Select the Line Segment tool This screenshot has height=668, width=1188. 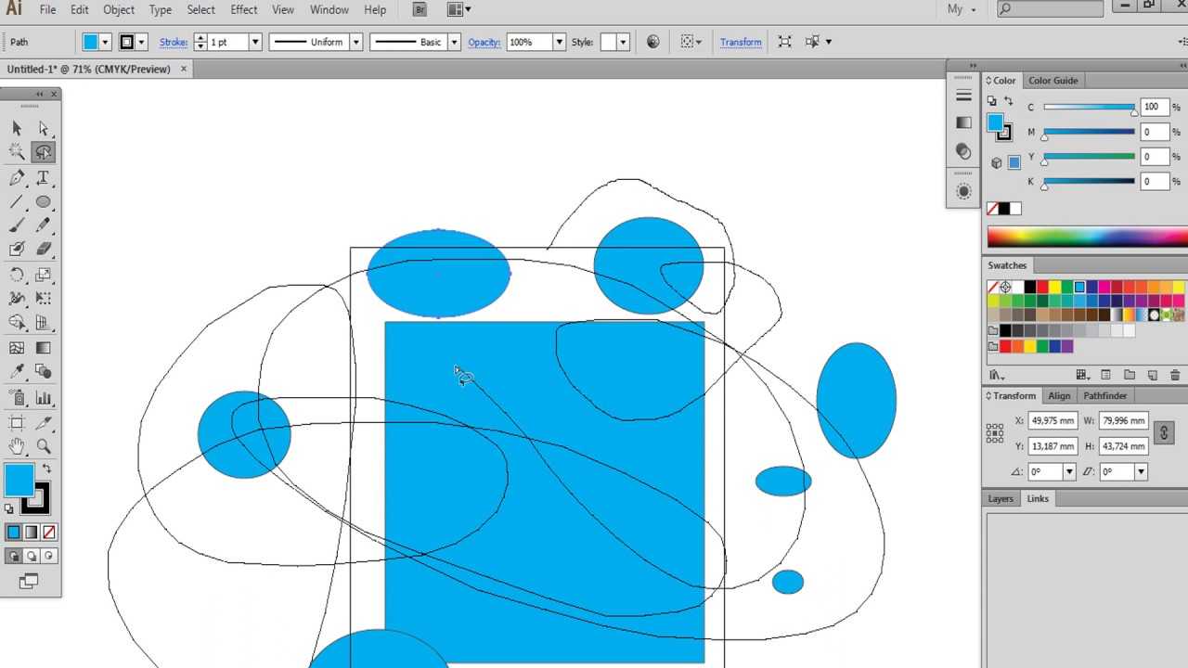click(17, 202)
